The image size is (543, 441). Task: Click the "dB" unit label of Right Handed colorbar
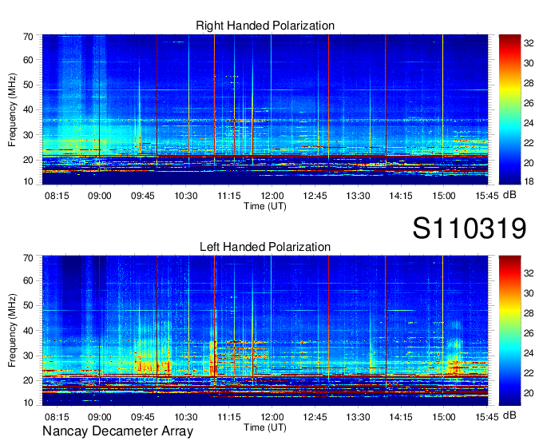click(x=509, y=195)
